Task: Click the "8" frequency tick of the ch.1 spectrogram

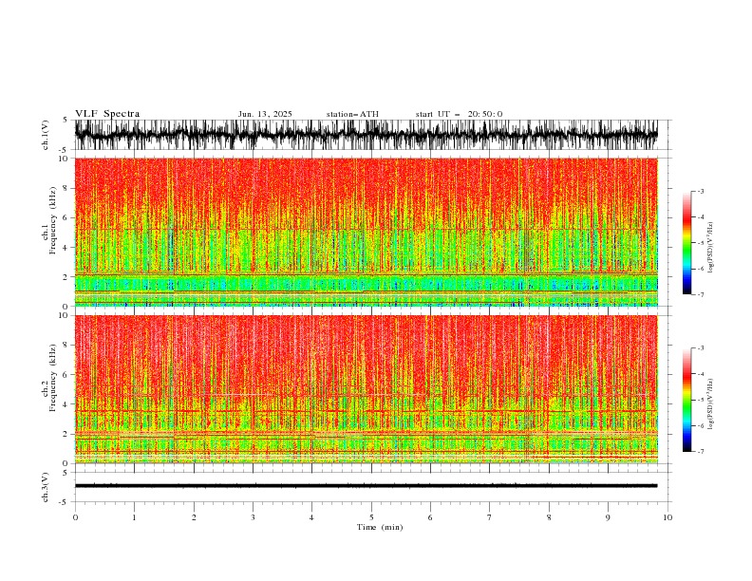Action: 66,188
